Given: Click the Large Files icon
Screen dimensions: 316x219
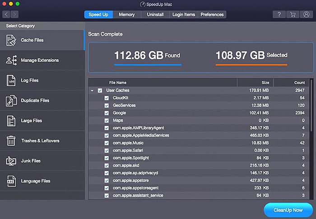Looking at the screenshot, I should click(x=11, y=121).
